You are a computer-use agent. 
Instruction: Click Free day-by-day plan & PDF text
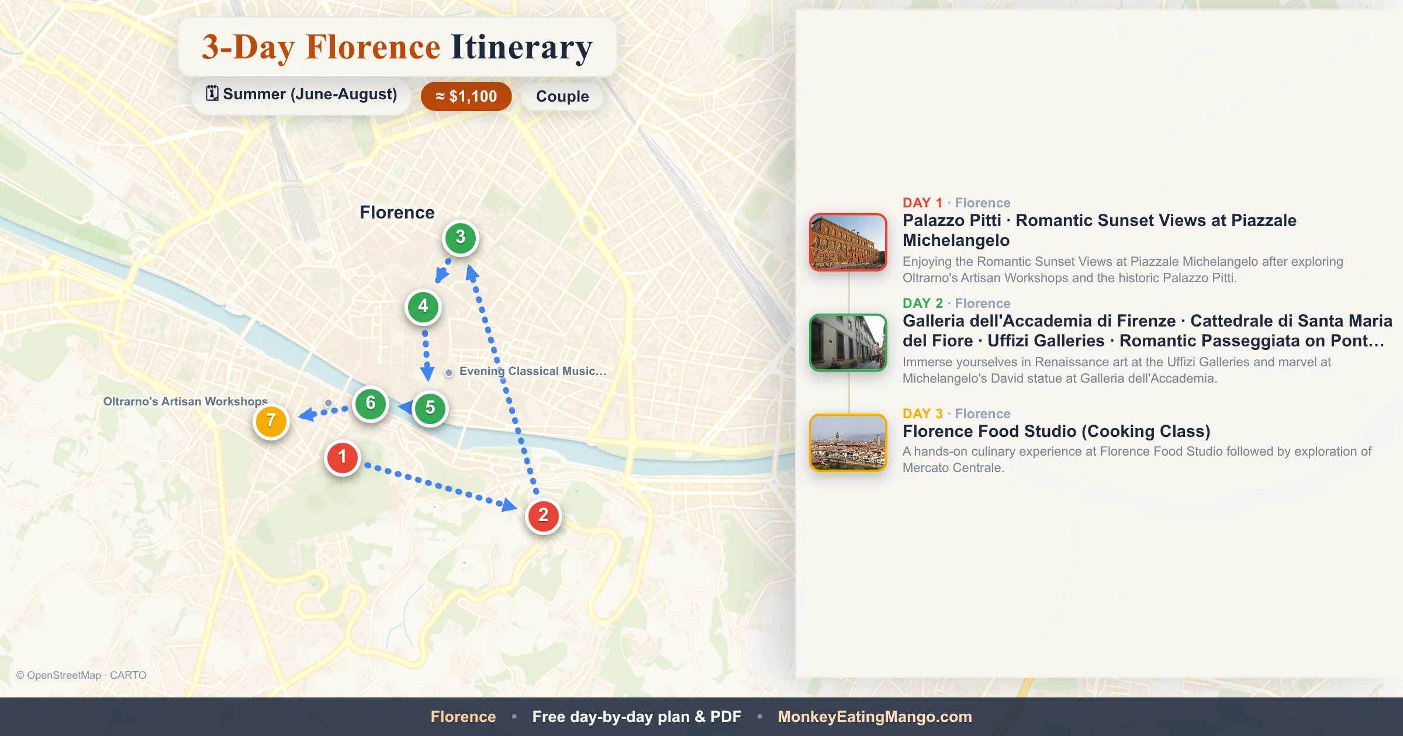coord(637,717)
